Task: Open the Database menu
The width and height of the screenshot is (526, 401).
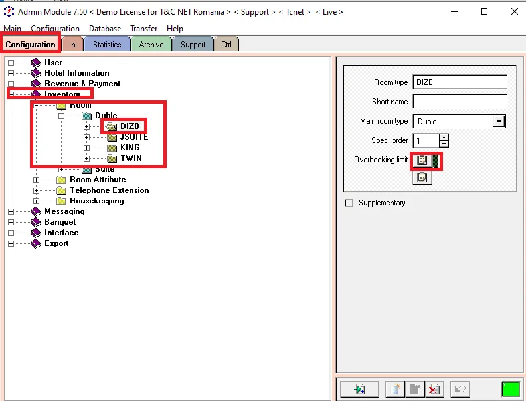Action: click(105, 29)
